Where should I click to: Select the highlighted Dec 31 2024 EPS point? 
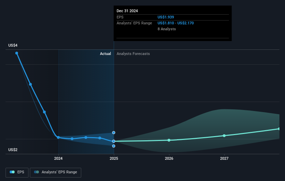(x=114, y=141)
